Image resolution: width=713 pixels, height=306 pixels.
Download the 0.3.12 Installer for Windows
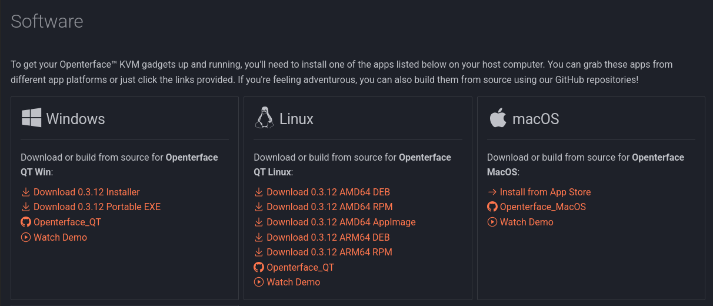pos(86,192)
